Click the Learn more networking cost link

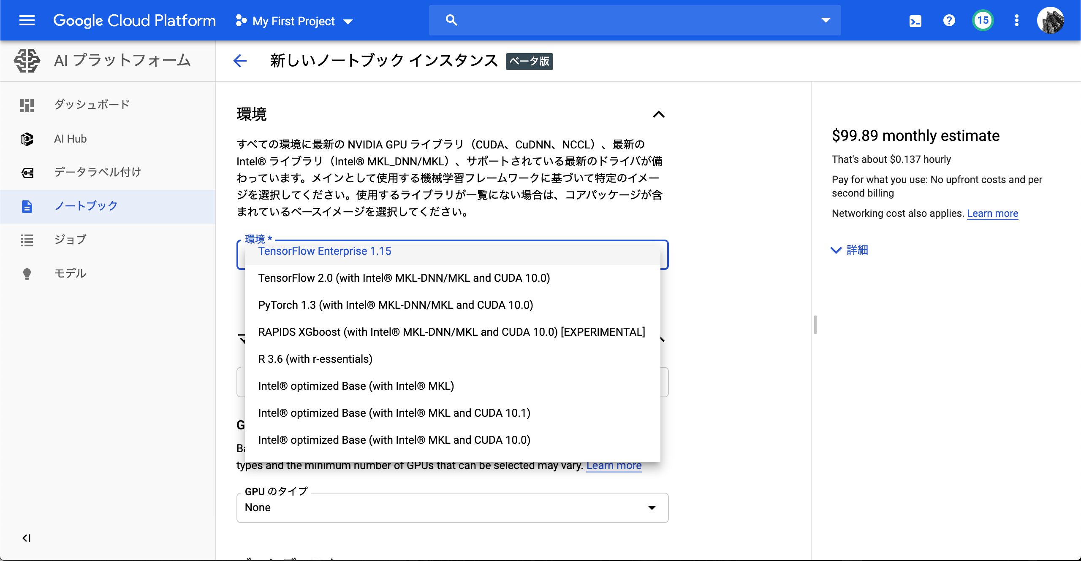coord(993,213)
